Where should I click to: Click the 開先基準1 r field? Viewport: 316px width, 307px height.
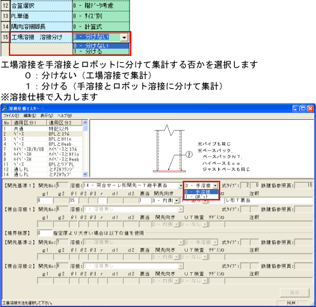pos(102,200)
